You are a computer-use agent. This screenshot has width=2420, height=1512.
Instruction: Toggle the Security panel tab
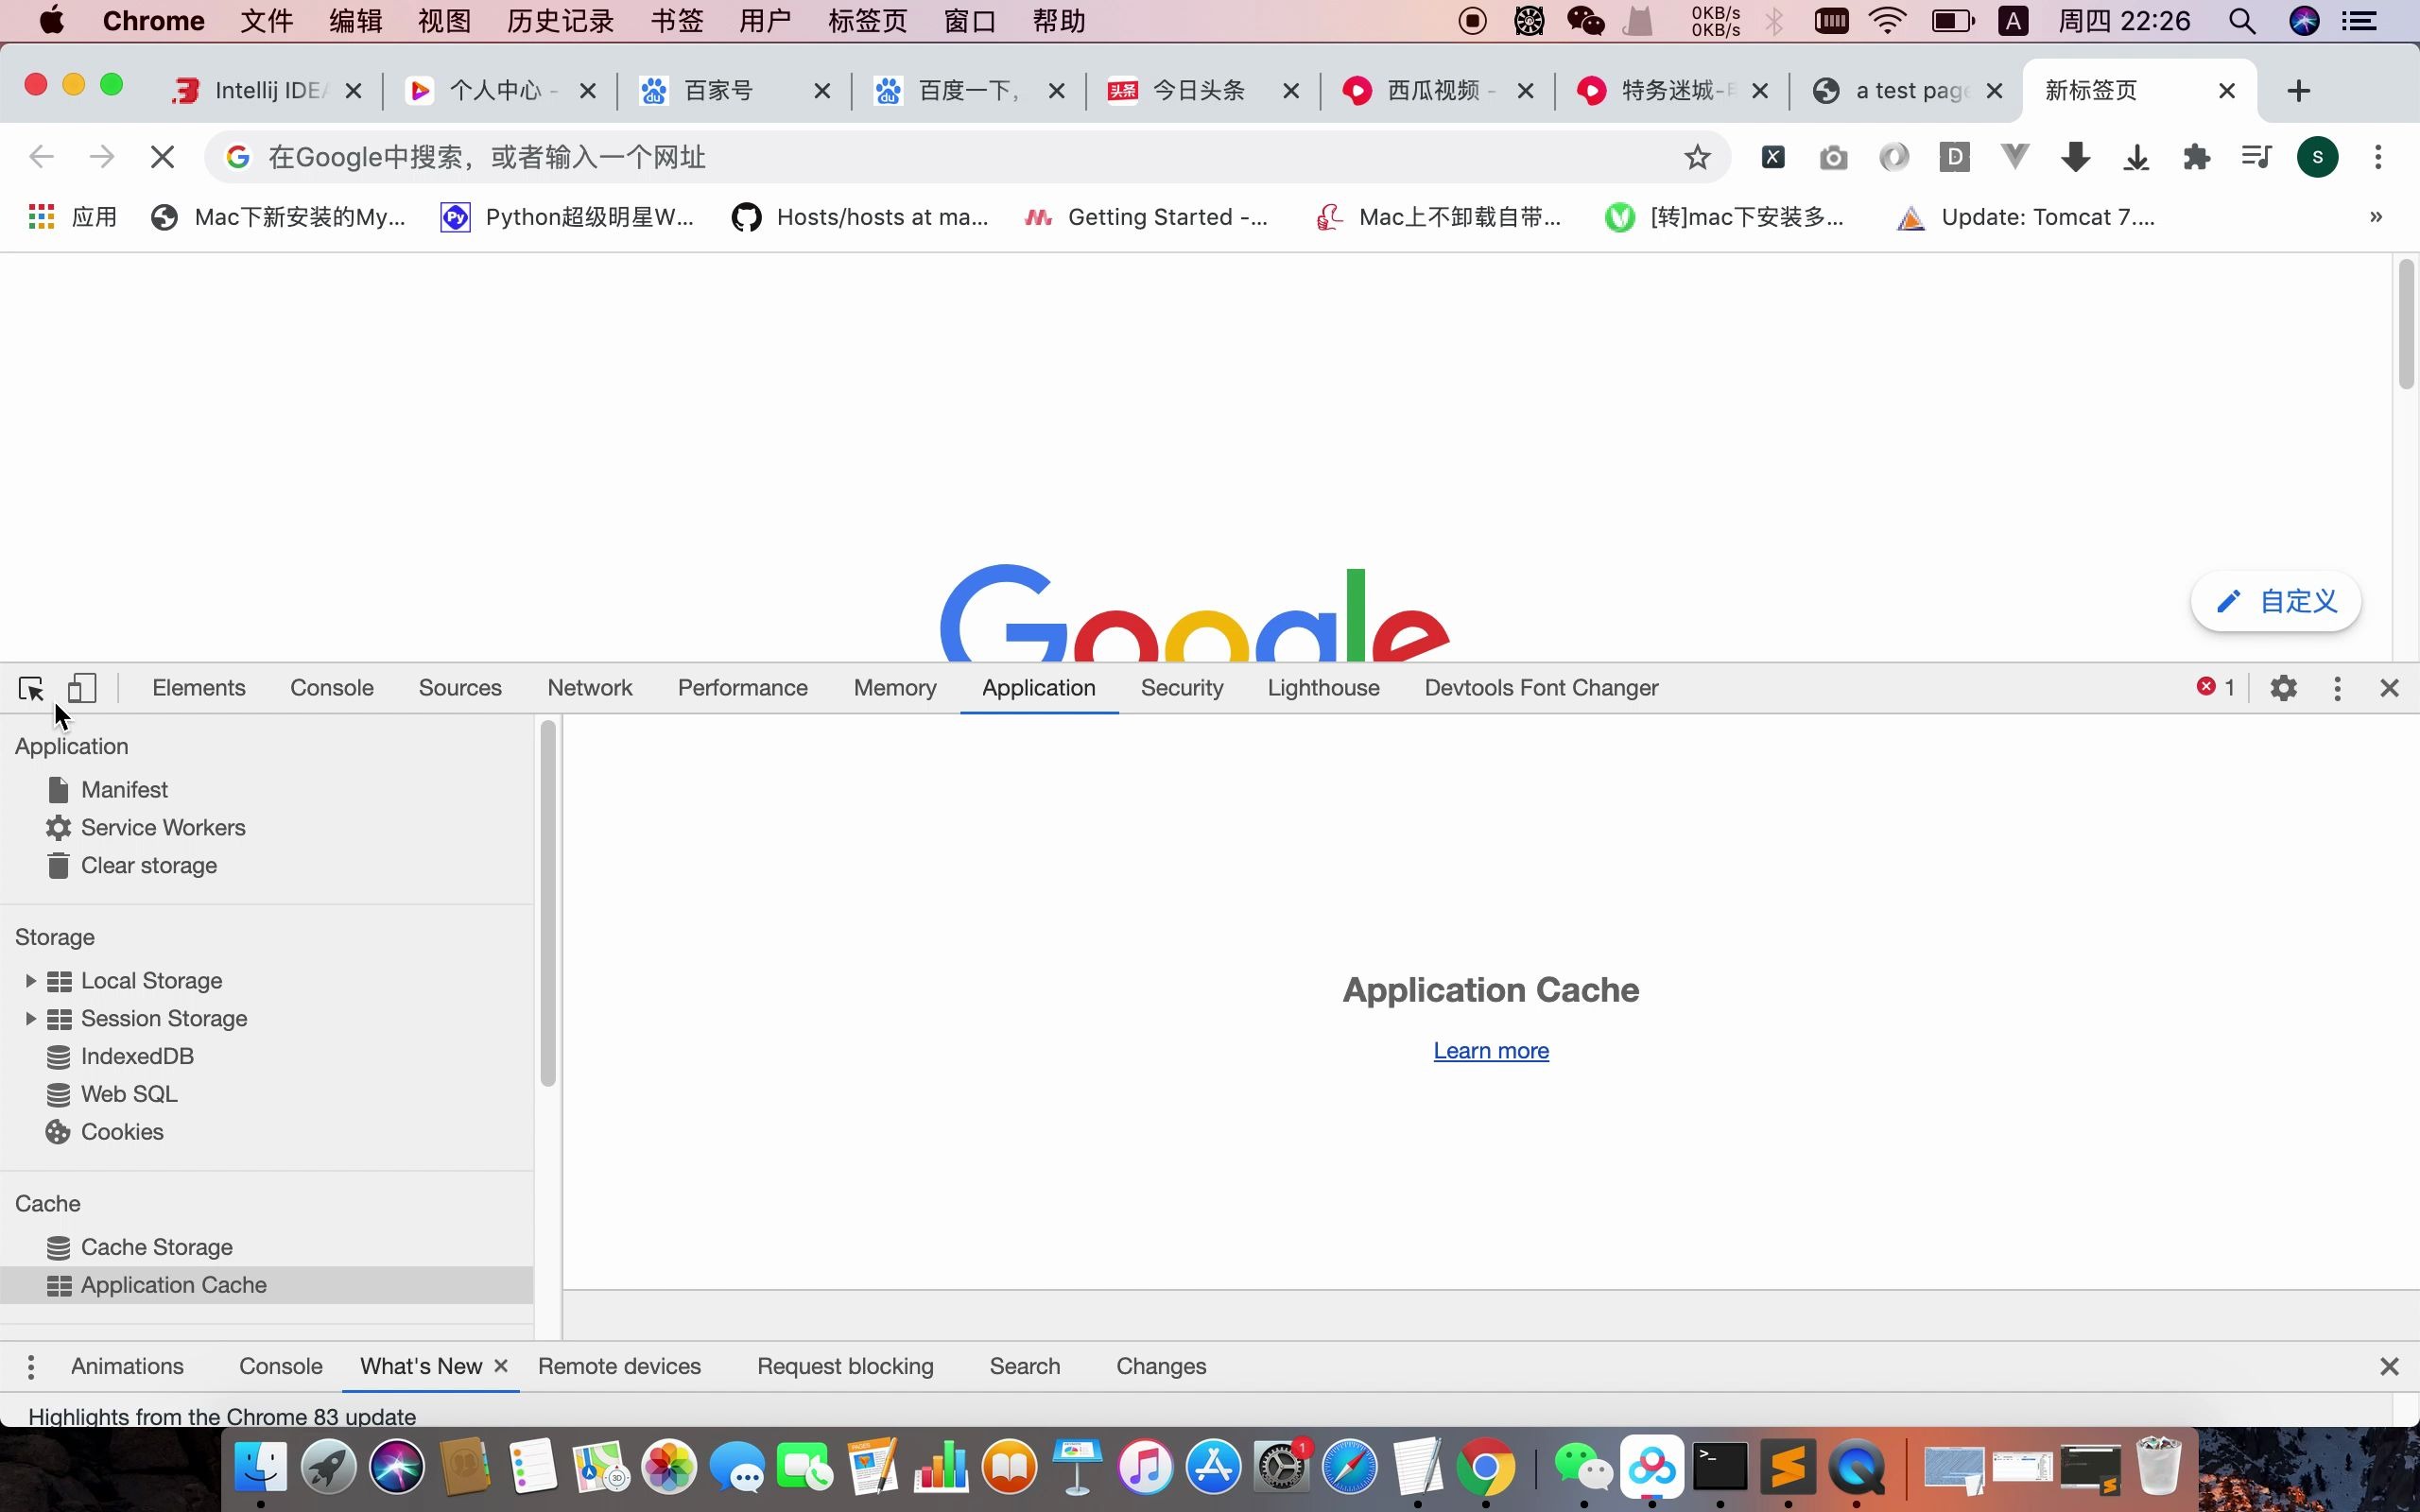tap(1183, 686)
